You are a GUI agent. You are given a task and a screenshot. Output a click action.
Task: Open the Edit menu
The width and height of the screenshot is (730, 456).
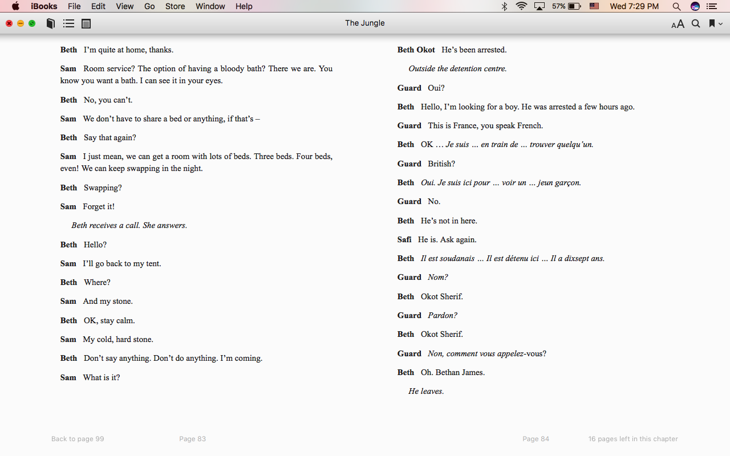tap(98, 6)
